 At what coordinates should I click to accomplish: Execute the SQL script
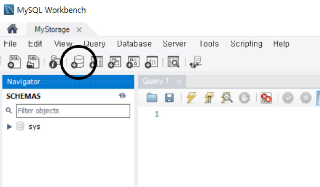pyautogui.click(x=191, y=98)
